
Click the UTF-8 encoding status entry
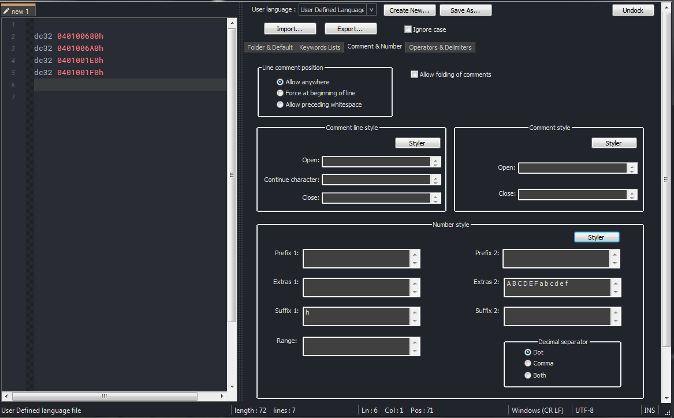click(584, 410)
